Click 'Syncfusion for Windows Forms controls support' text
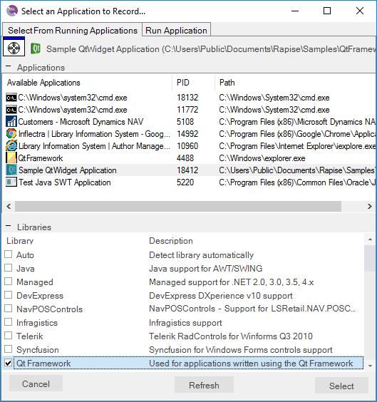 tap(241, 350)
